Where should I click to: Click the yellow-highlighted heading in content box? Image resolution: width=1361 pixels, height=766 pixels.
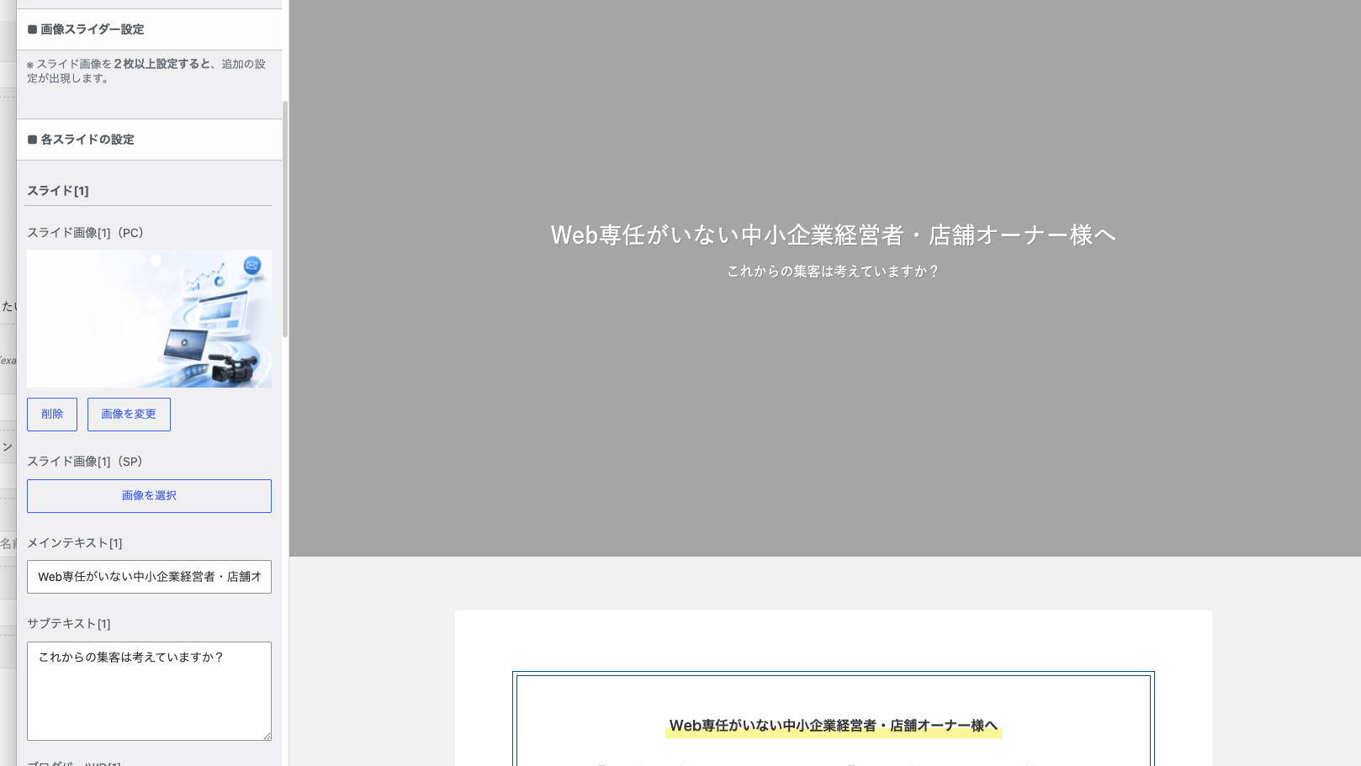pos(833,726)
